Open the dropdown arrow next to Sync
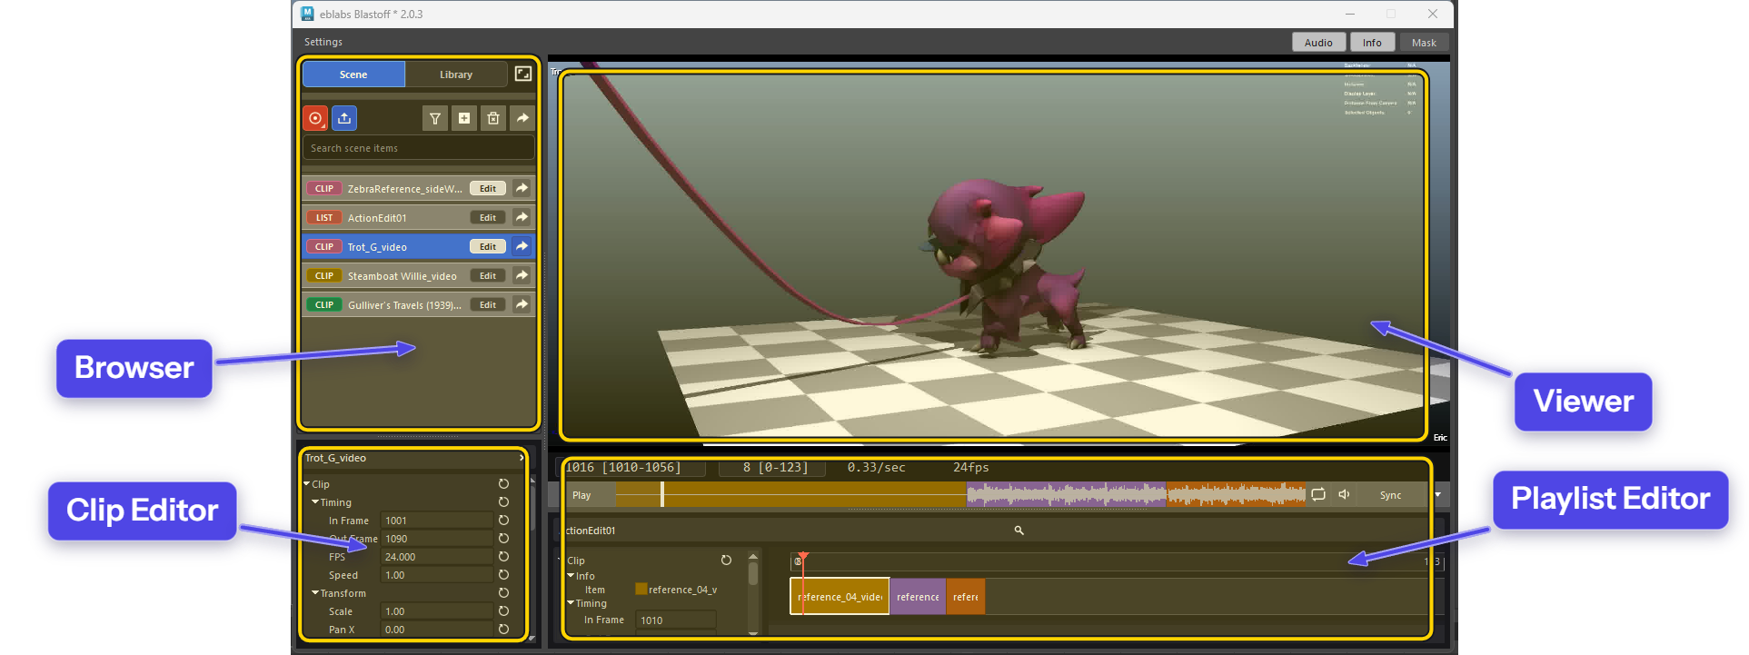 pos(1437,495)
